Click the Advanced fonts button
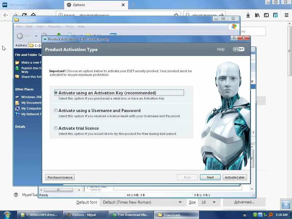Viewport: 292px width, 219px height. (244, 202)
